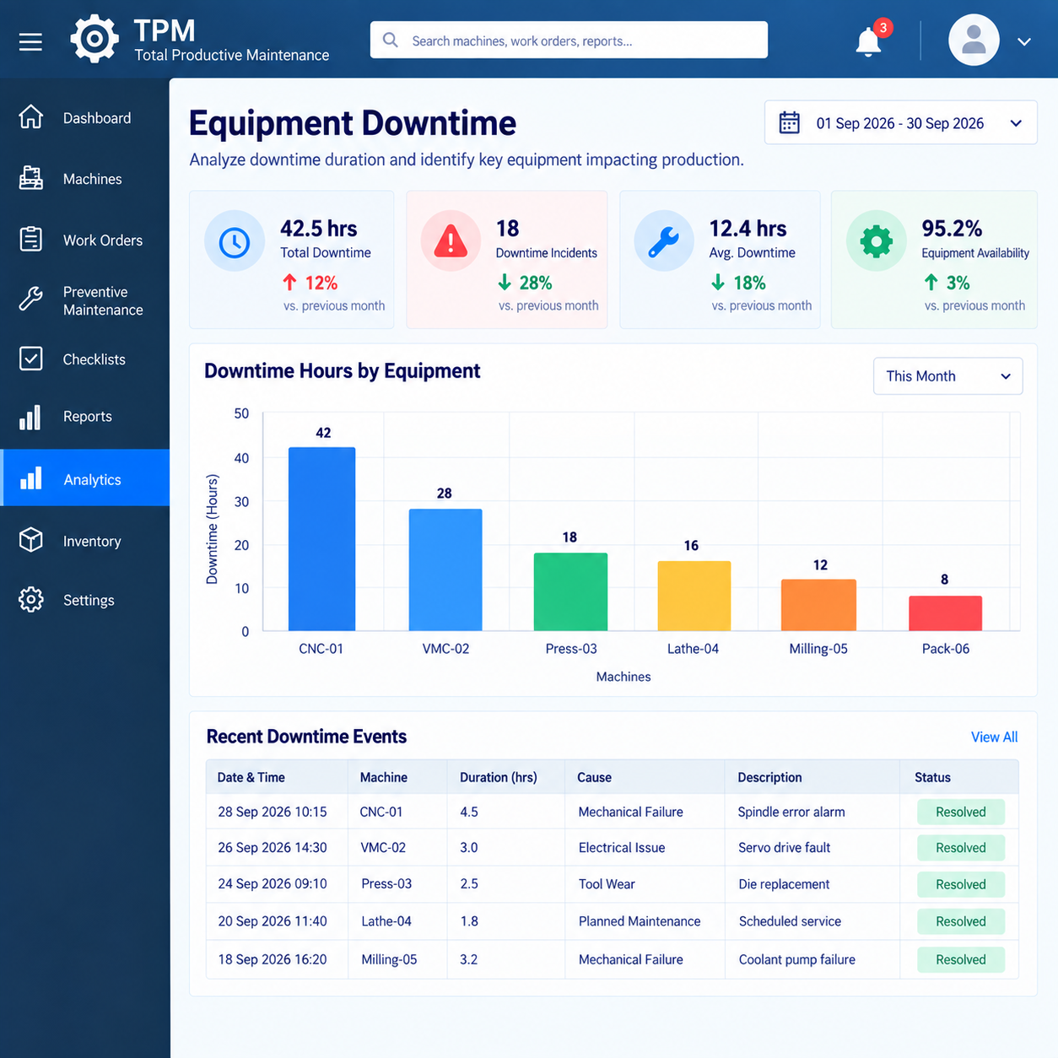Click the Inventory box icon

click(31, 540)
